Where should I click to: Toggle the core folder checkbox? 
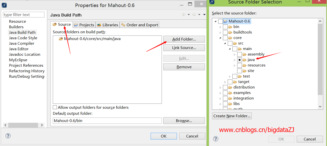point(225,38)
